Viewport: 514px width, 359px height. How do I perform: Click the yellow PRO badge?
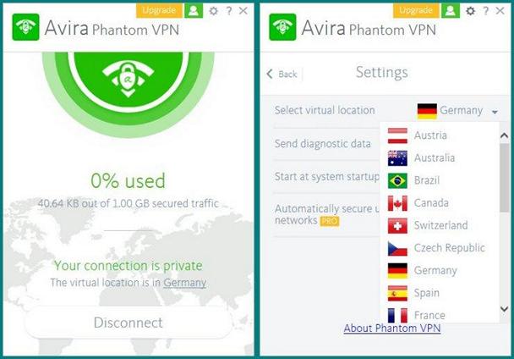click(x=330, y=221)
